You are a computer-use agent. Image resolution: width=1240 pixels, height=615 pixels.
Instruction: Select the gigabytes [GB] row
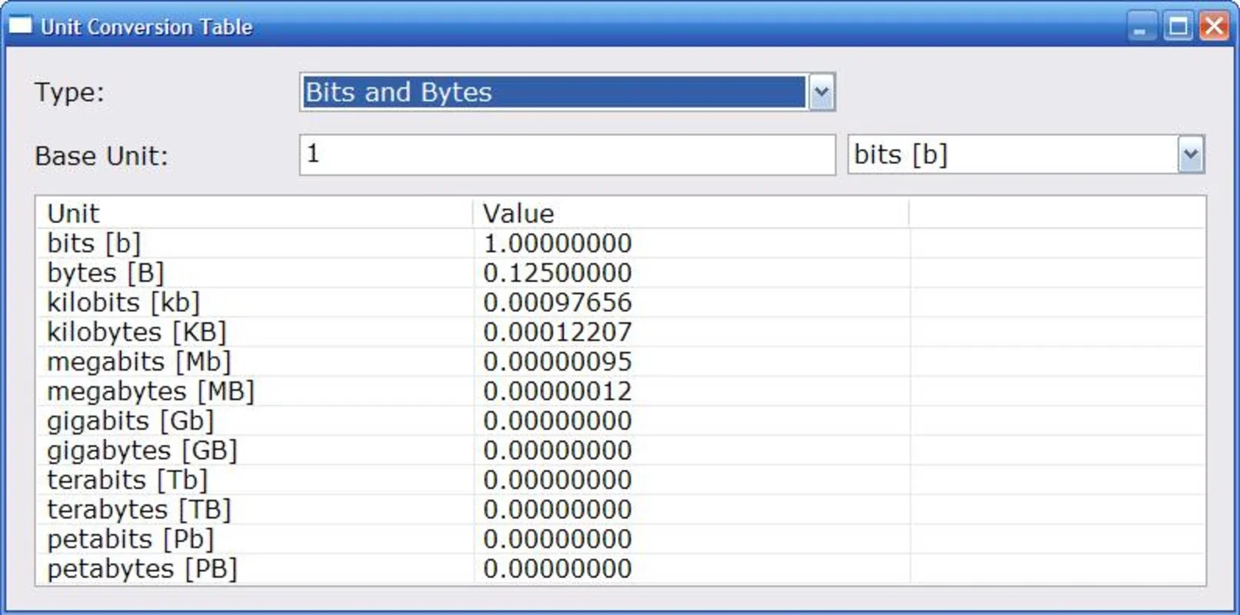pyautogui.click(x=620, y=450)
